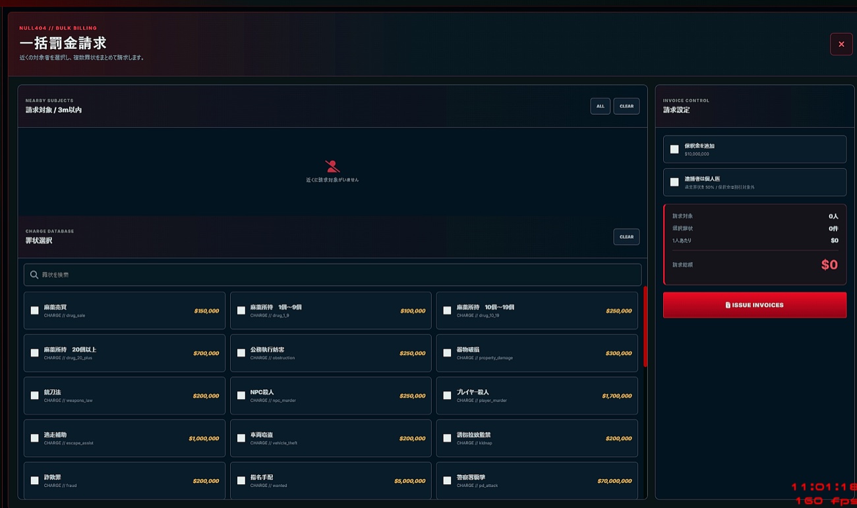Tick the checkbox for 銃刀法
The width and height of the screenshot is (857, 508).
[35, 395]
